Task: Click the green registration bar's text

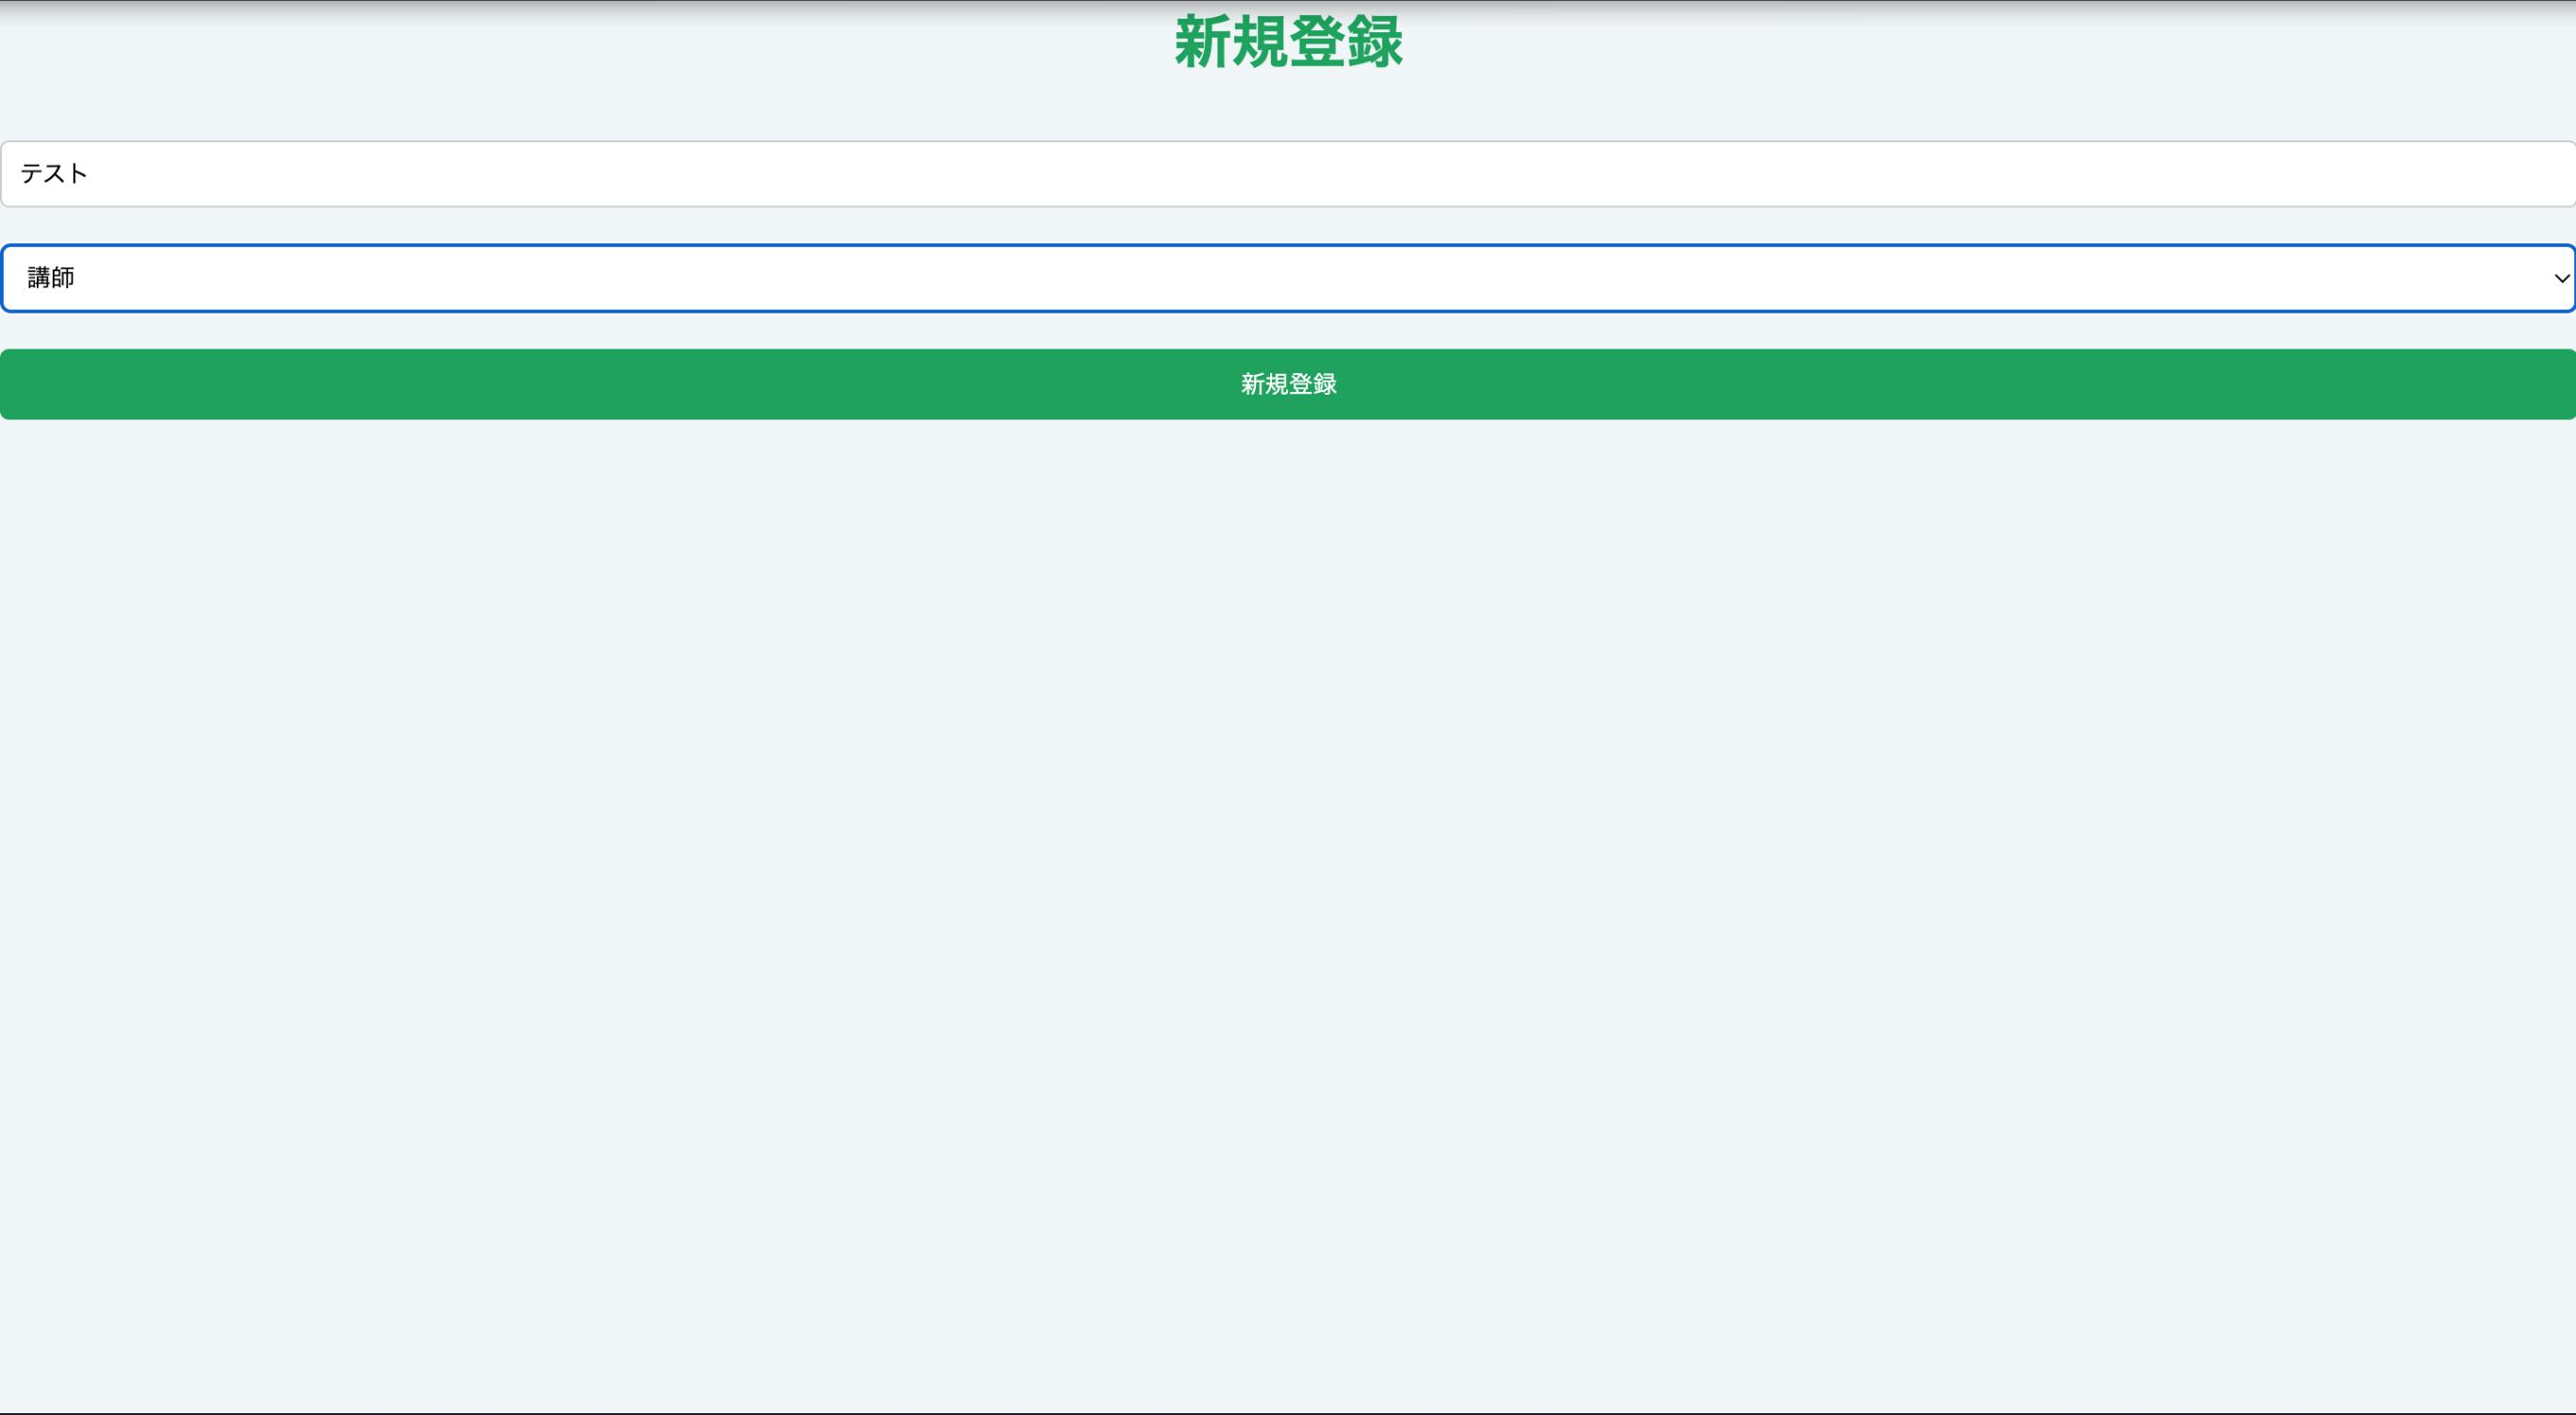Action: [x=1288, y=385]
